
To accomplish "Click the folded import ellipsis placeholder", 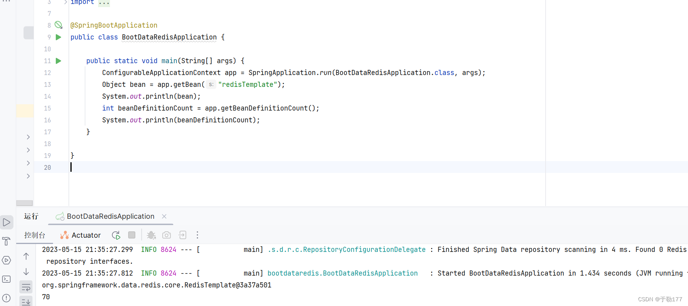I will point(104,2).
